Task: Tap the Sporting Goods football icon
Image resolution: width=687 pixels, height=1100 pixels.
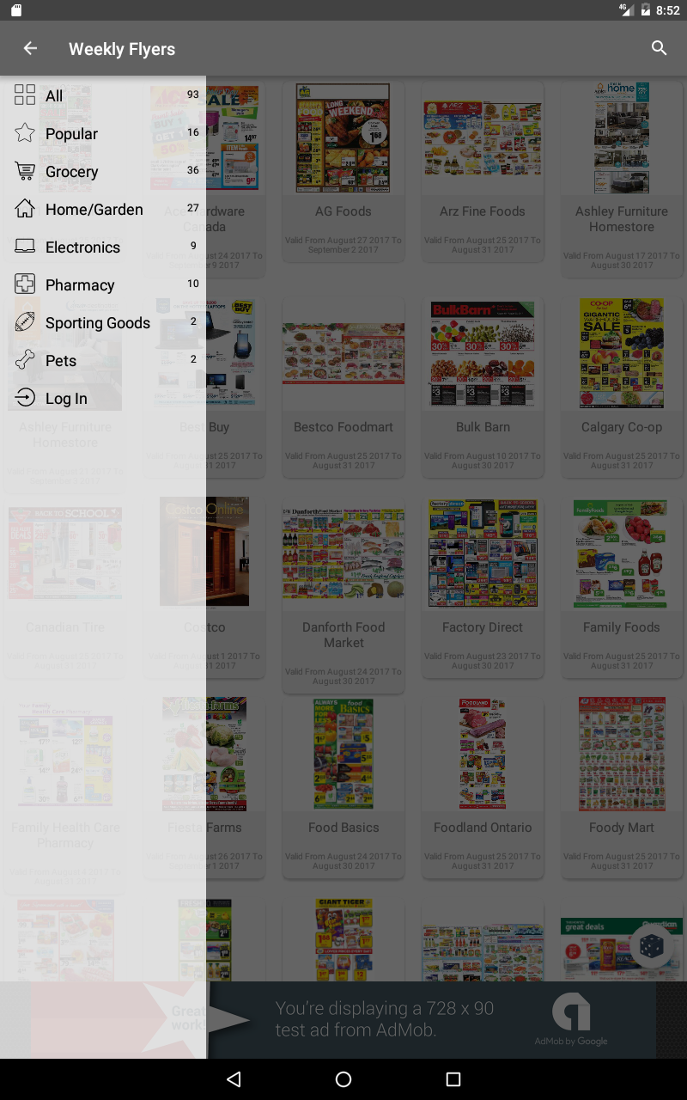Action: tap(25, 322)
